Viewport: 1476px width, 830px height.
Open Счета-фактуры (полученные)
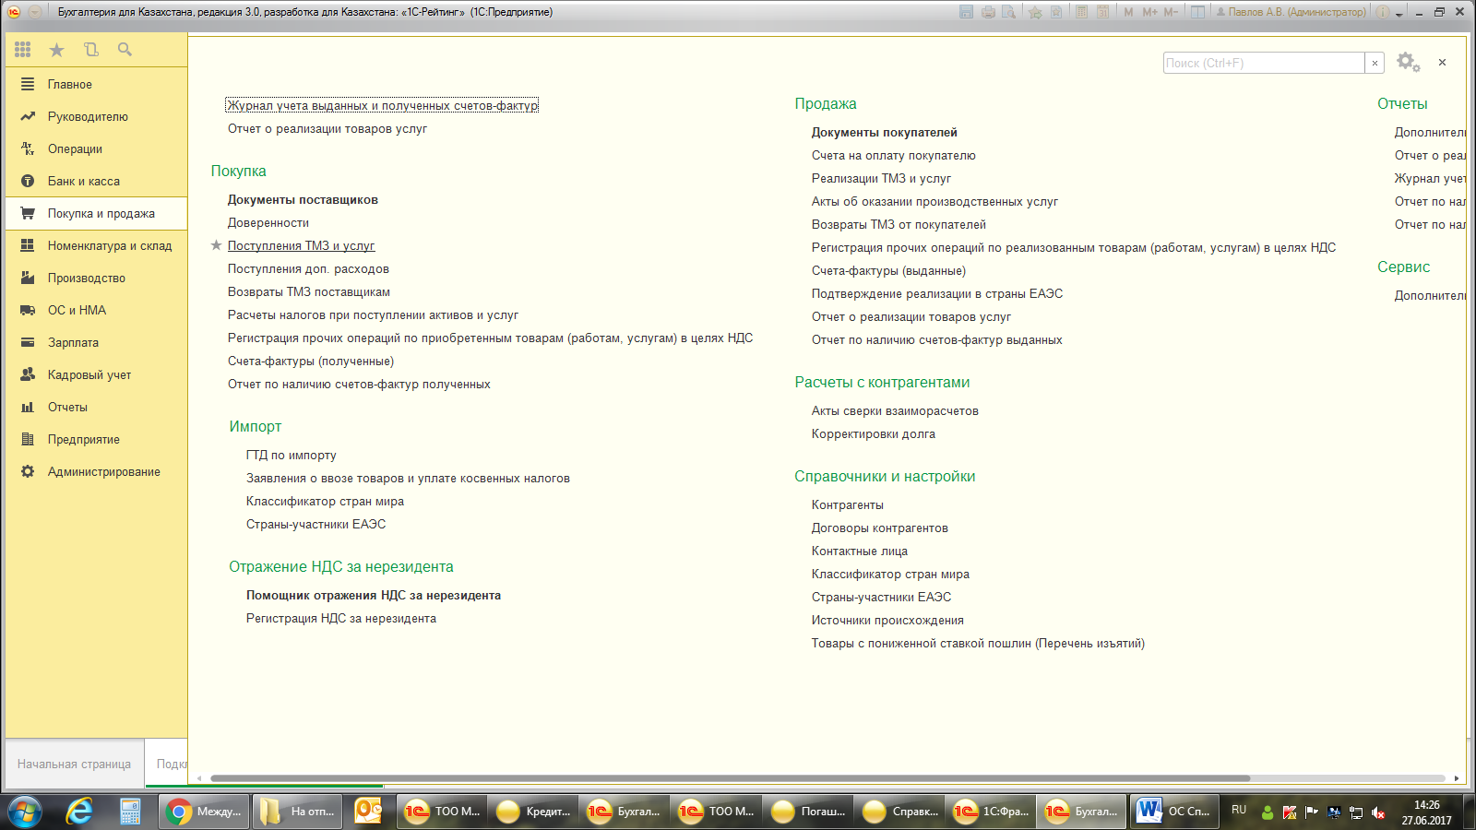pyautogui.click(x=311, y=361)
